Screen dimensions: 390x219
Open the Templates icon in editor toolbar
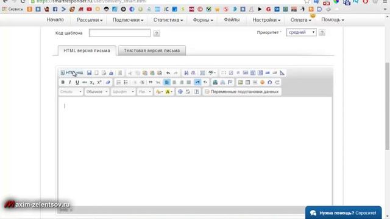tap(120, 73)
